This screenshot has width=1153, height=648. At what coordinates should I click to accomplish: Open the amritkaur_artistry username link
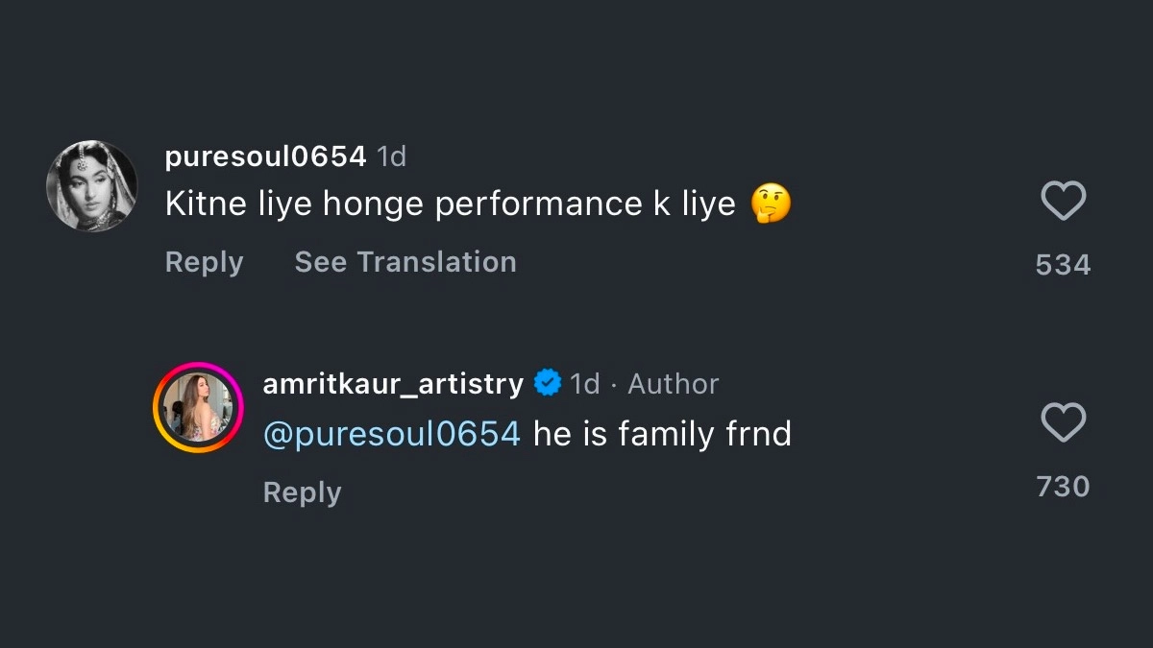[393, 384]
